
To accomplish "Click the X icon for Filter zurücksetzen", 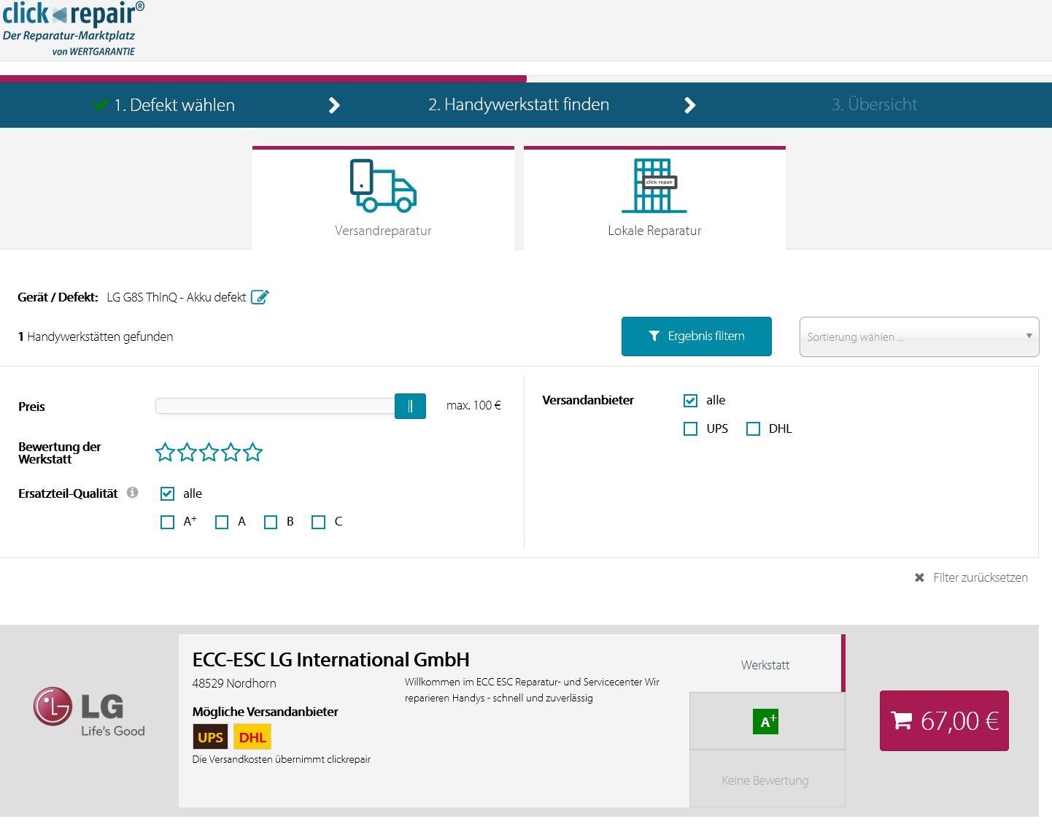I will [x=919, y=577].
